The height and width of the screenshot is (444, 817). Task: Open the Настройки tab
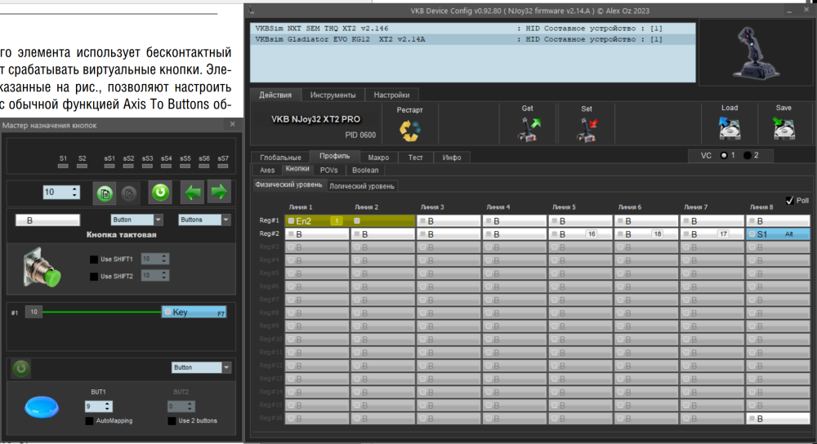click(391, 95)
